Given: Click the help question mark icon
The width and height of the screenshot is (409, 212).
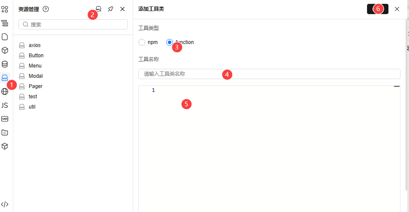Looking at the screenshot, I should point(46,9).
